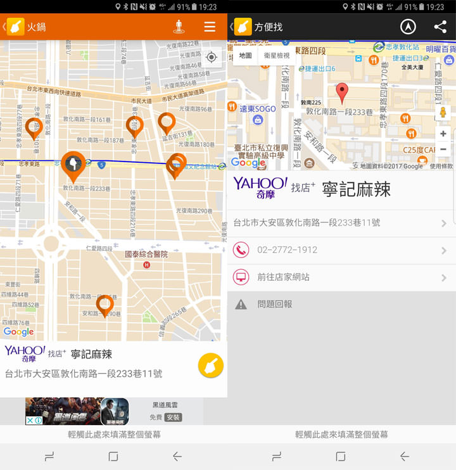Expand the phone number row chevron
Screen dimensions: 456x470
click(x=444, y=250)
